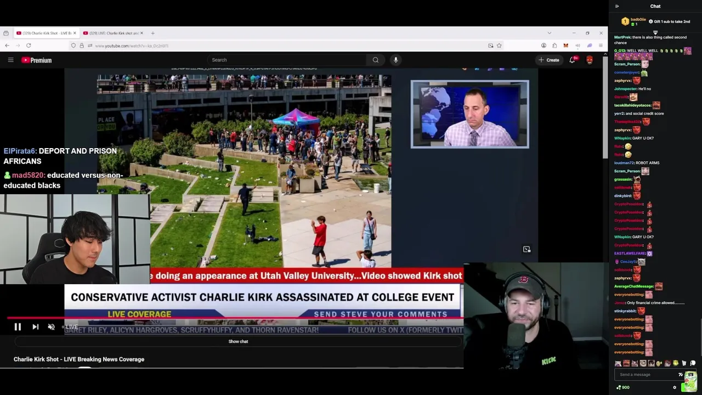
Task: Open the browser account profile icon
Action: tap(544, 46)
